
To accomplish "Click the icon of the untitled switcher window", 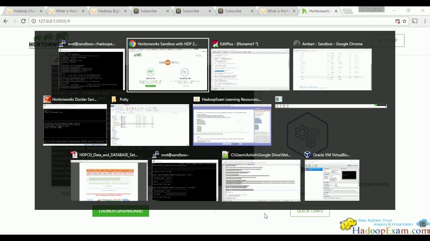I will tap(278, 99).
